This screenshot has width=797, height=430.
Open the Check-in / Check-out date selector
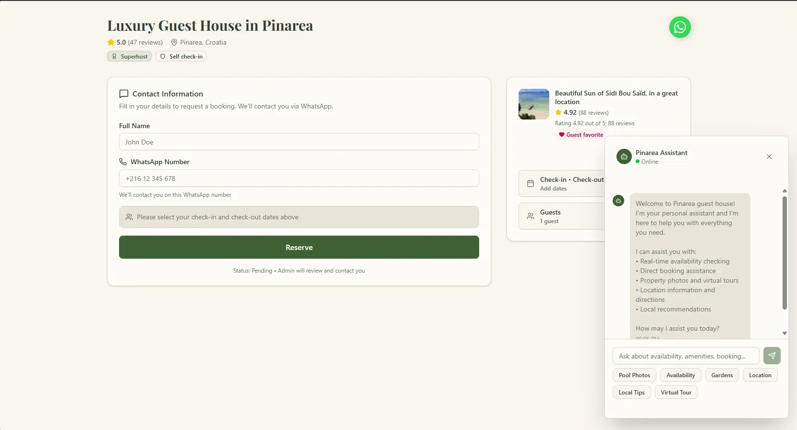[567, 183]
